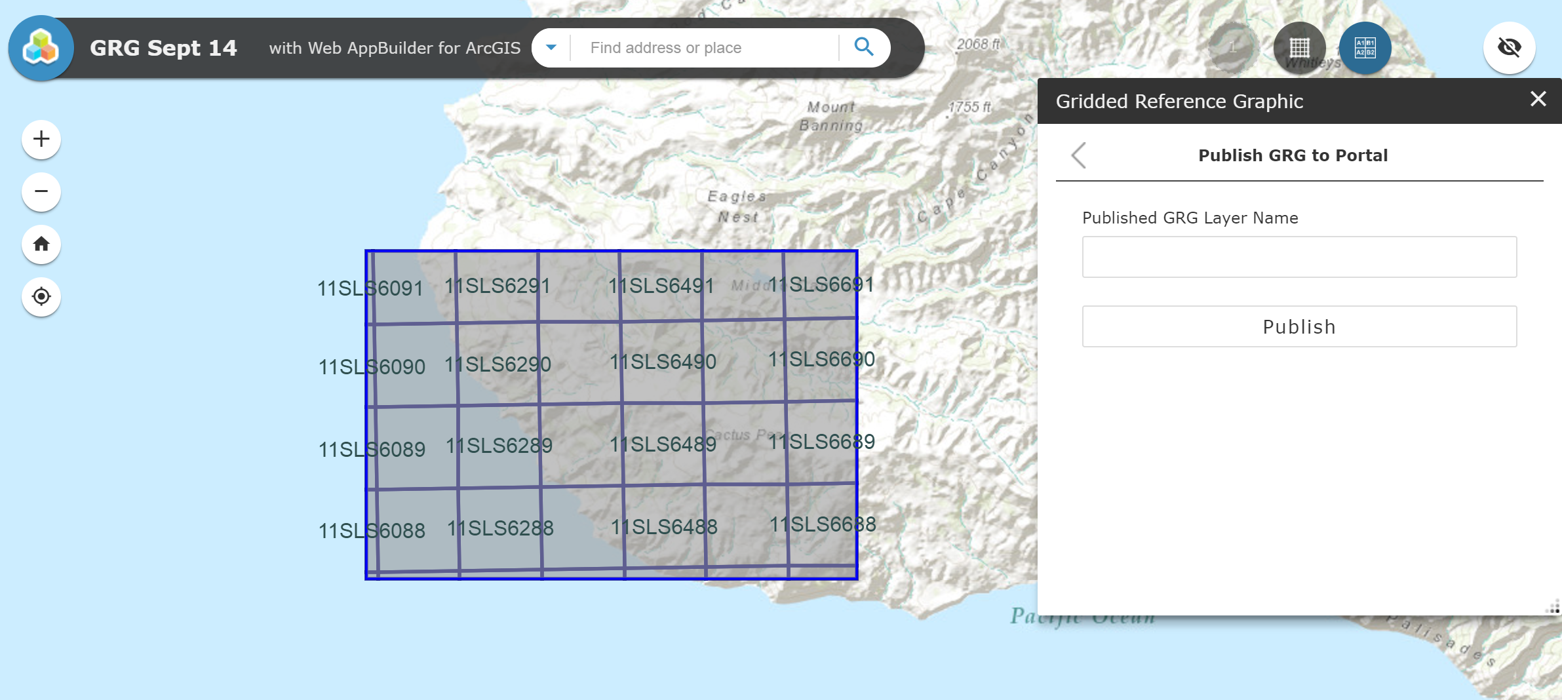The width and height of the screenshot is (1562, 700).
Task: Close the Gridded Reference Graphic panel
Action: tap(1536, 99)
